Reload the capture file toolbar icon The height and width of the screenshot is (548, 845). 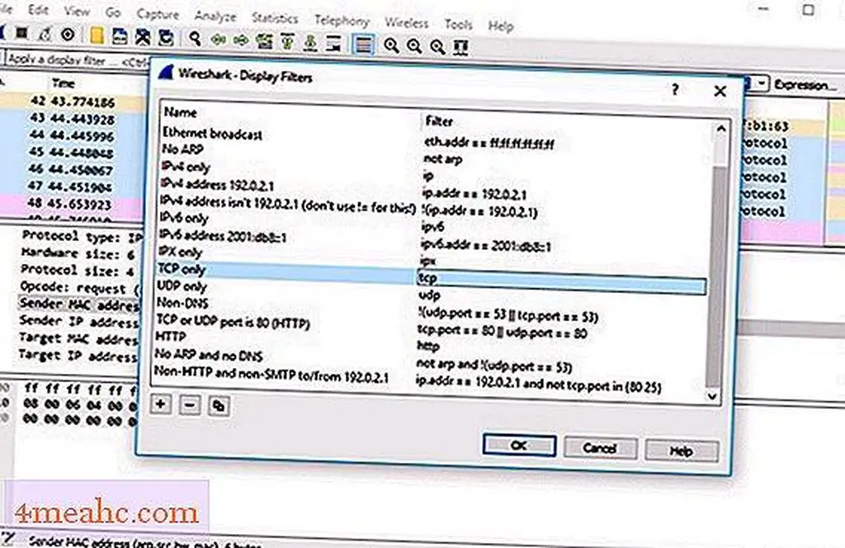pos(166,37)
